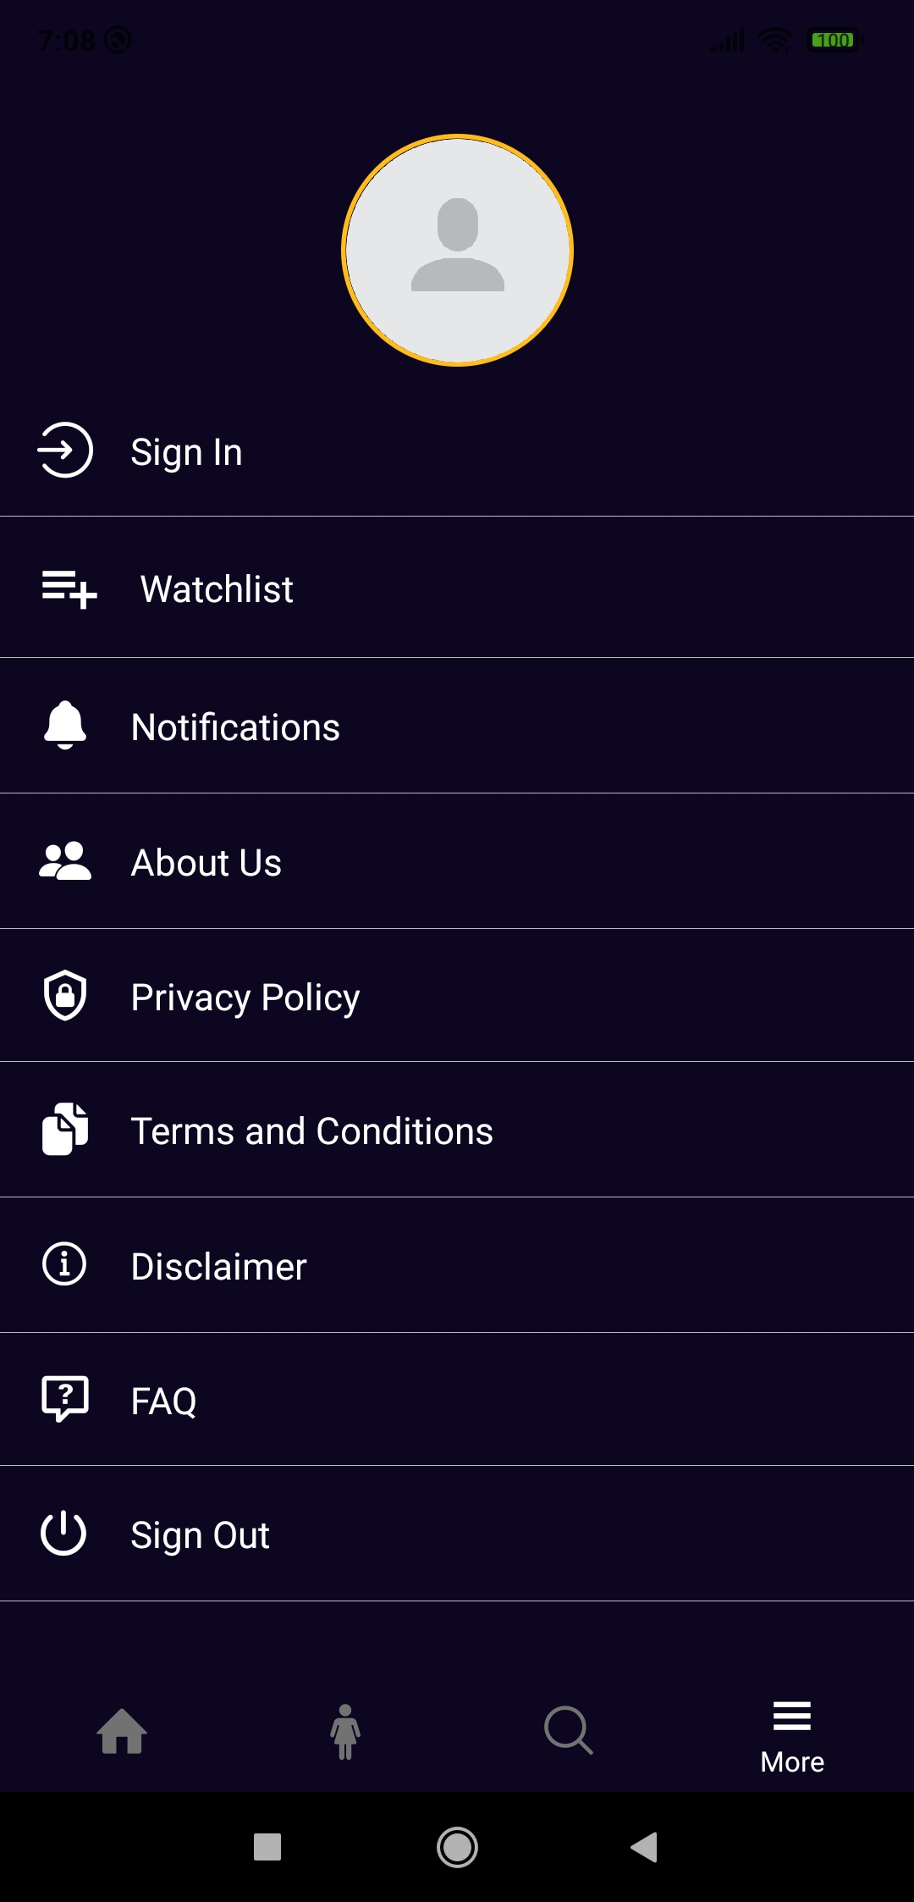Tap the Terms and Conditions documents icon
Screen dimensions: 914x1902
coord(65,1129)
